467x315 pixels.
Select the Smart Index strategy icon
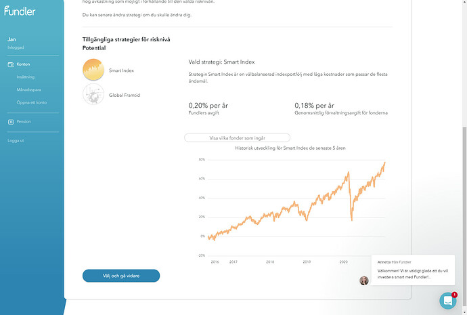coord(93,70)
